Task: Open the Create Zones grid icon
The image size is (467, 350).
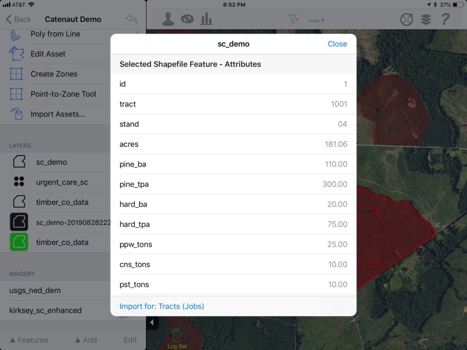Action: tap(16, 74)
